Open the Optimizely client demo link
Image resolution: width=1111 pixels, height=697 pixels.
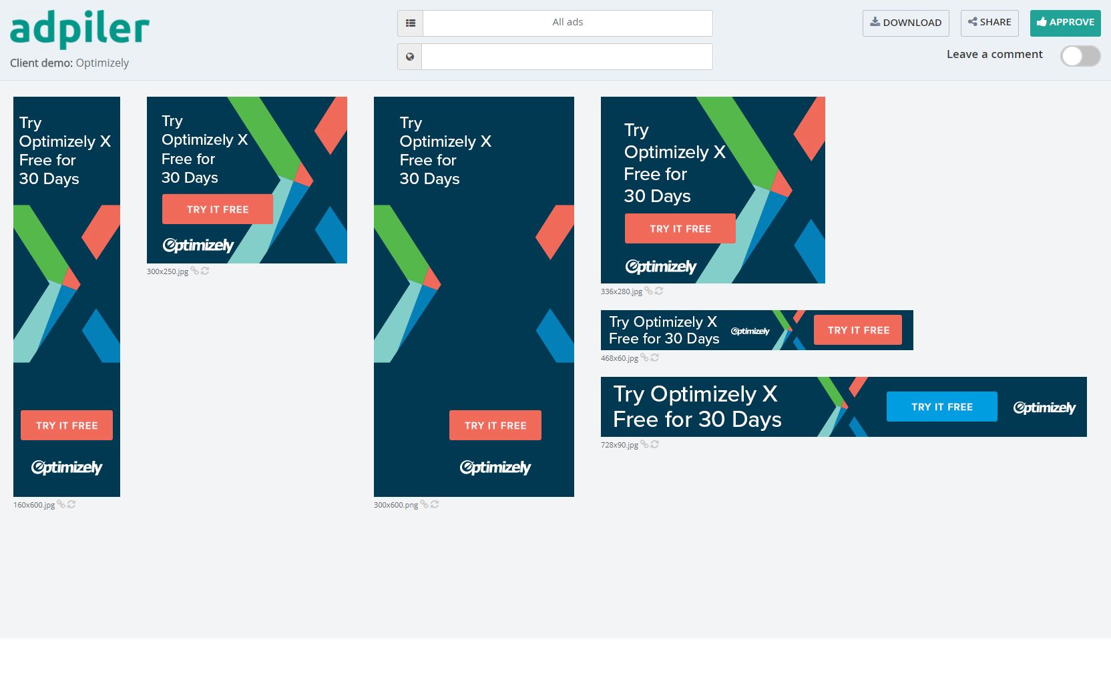tap(102, 63)
